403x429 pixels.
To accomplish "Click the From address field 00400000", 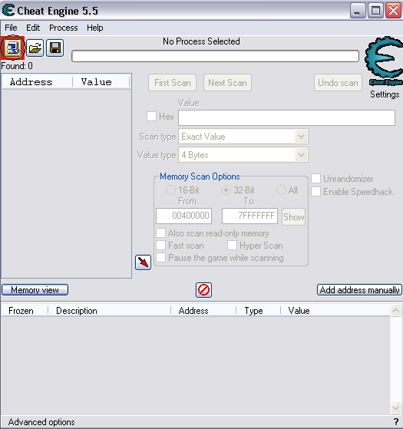I will point(183,216).
